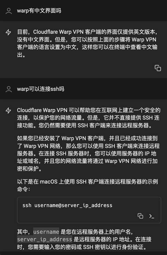The width and height of the screenshot is (167, 255).
Task: Select the inline code "server_ip_address"
Action: pos(44,239)
